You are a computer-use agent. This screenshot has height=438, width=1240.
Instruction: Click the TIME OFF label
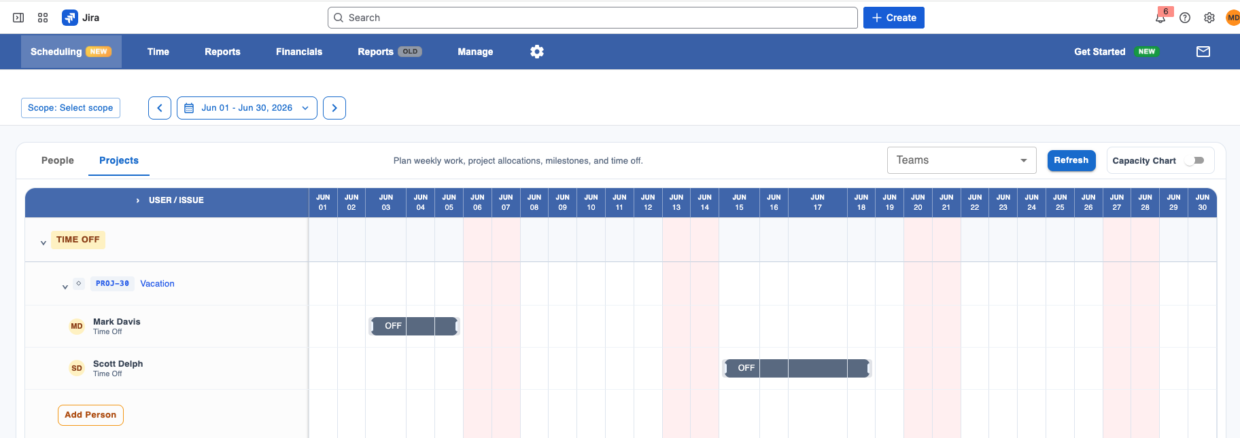78,240
